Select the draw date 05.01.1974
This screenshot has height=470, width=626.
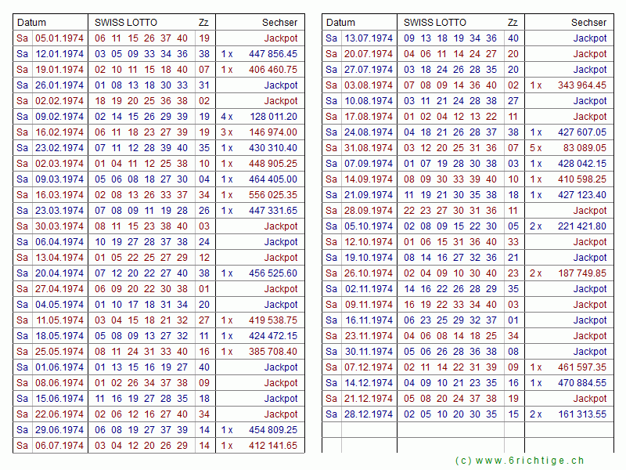[x=58, y=38]
